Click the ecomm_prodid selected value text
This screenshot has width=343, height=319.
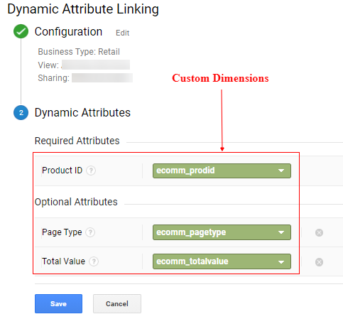click(185, 171)
